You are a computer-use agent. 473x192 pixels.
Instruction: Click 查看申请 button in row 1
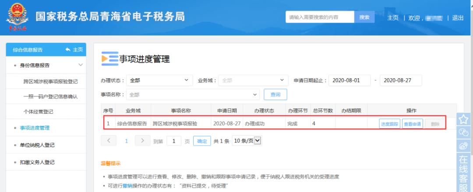tap(413, 124)
